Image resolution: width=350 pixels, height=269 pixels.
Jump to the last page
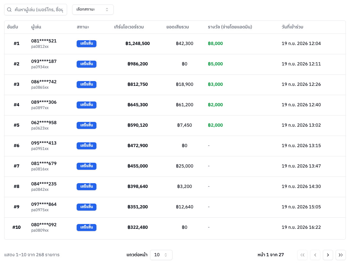[341, 255]
